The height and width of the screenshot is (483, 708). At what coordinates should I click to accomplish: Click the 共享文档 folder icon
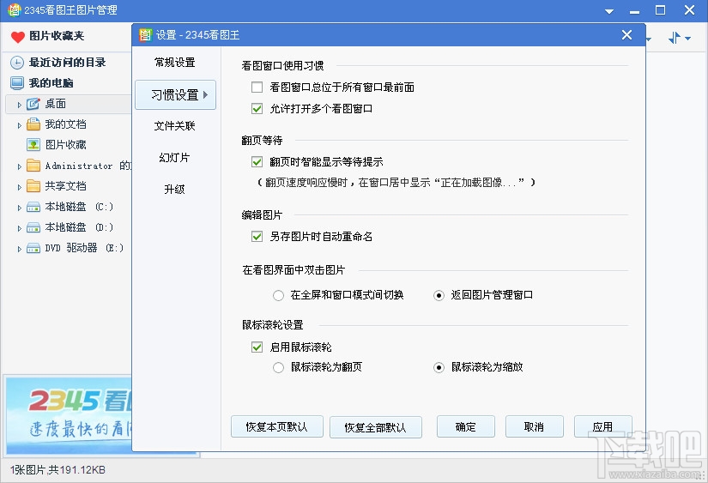tap(33, 186)
